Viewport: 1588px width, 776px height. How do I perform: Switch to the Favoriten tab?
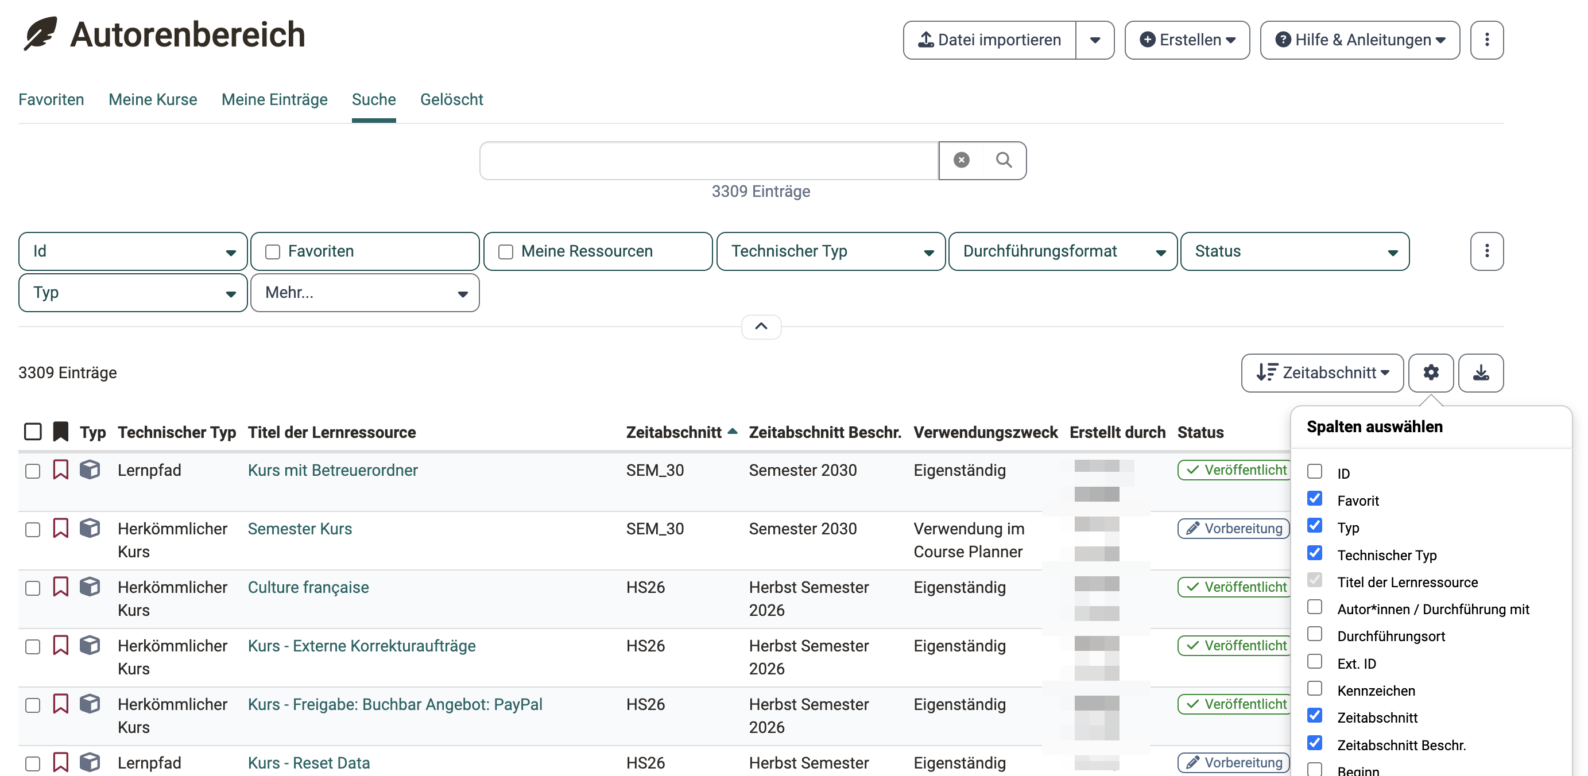pos(51,99)
